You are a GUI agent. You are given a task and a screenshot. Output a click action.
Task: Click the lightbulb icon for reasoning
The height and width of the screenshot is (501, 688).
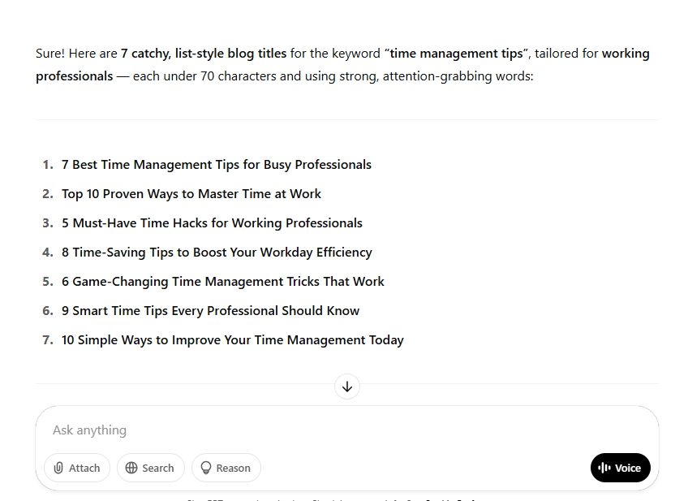[206, 468]
